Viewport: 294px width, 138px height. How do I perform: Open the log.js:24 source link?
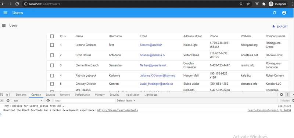pos(284,106)
